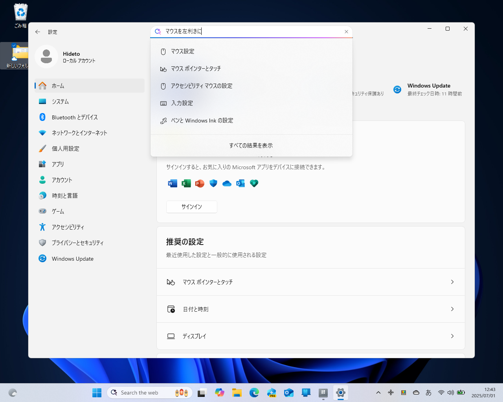503x402 pixels.
Task: Click the サインイン button
Action: pos(191,207)
